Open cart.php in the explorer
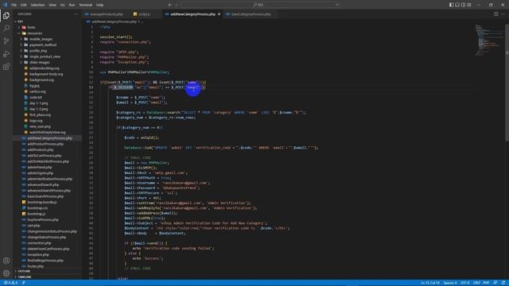 (x=33, y=226)
